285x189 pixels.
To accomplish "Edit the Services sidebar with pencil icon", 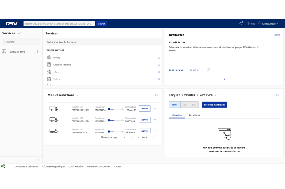I will pos(19,33).
